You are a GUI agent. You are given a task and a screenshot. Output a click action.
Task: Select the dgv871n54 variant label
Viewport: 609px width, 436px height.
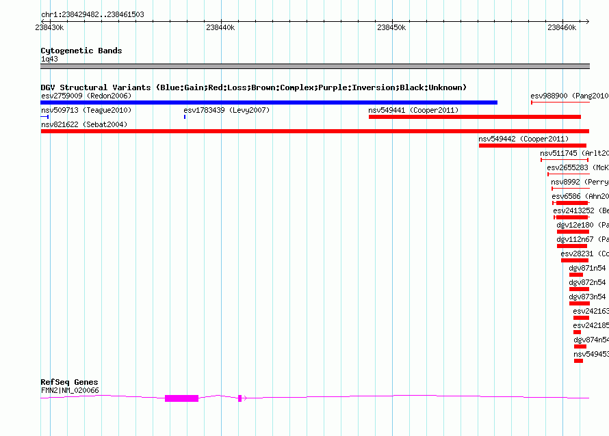587,268
